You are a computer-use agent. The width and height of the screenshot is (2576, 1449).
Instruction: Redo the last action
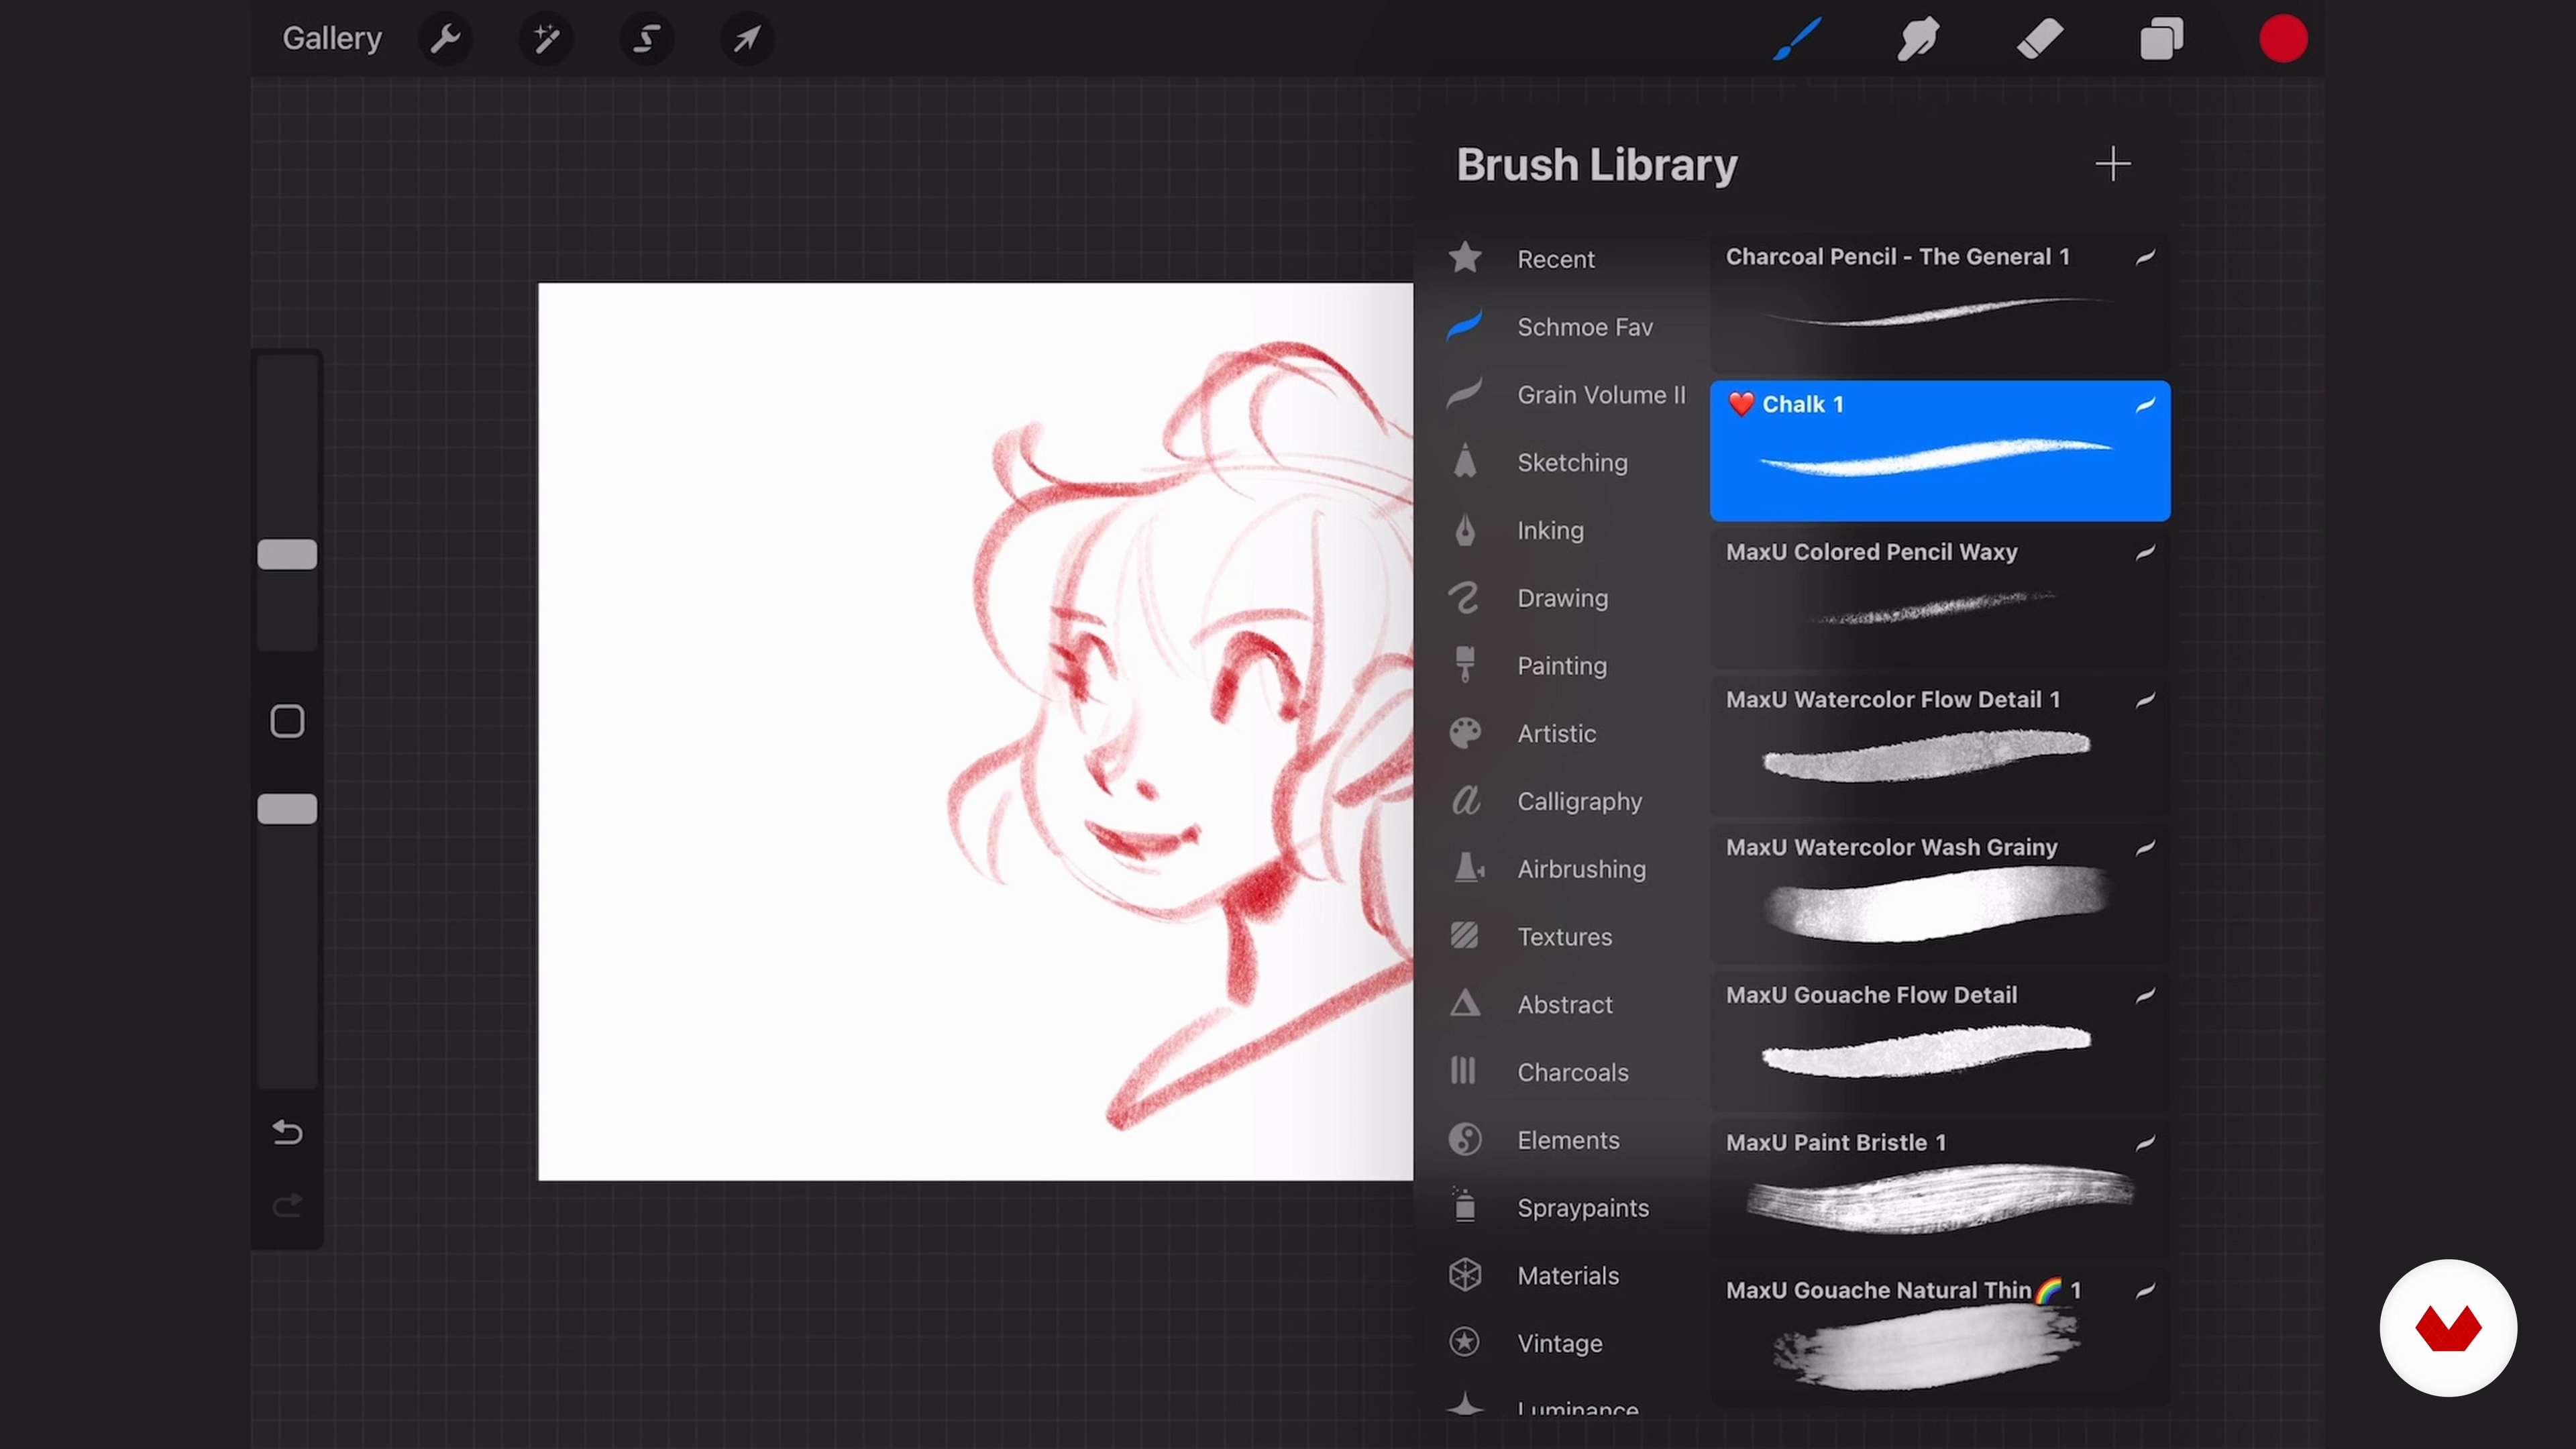pyautogui.click(x=287, y=1205)
